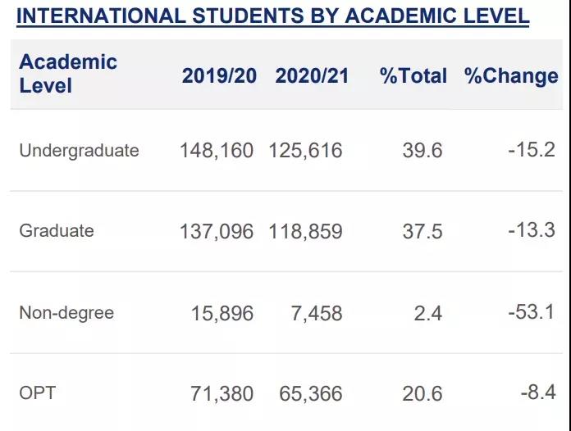Image resolution: width=571 pixels, height=431 pixels.
Task: Select the Non-degree %Change value -53.1
Action: tap(532, 311)
